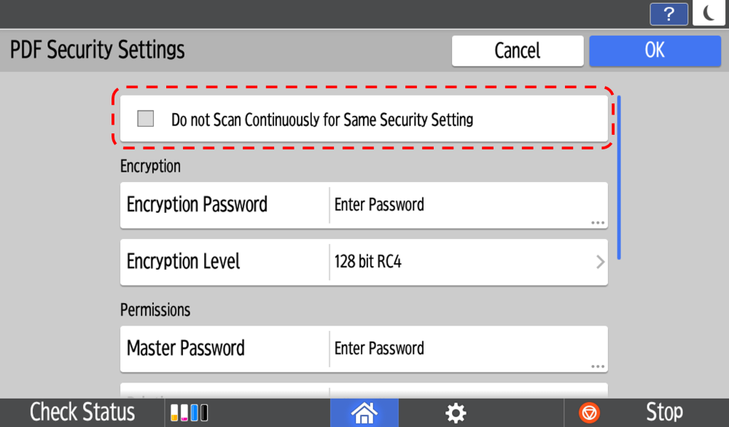Select the partially visible row below Master Password

click(x=363, y=391)
